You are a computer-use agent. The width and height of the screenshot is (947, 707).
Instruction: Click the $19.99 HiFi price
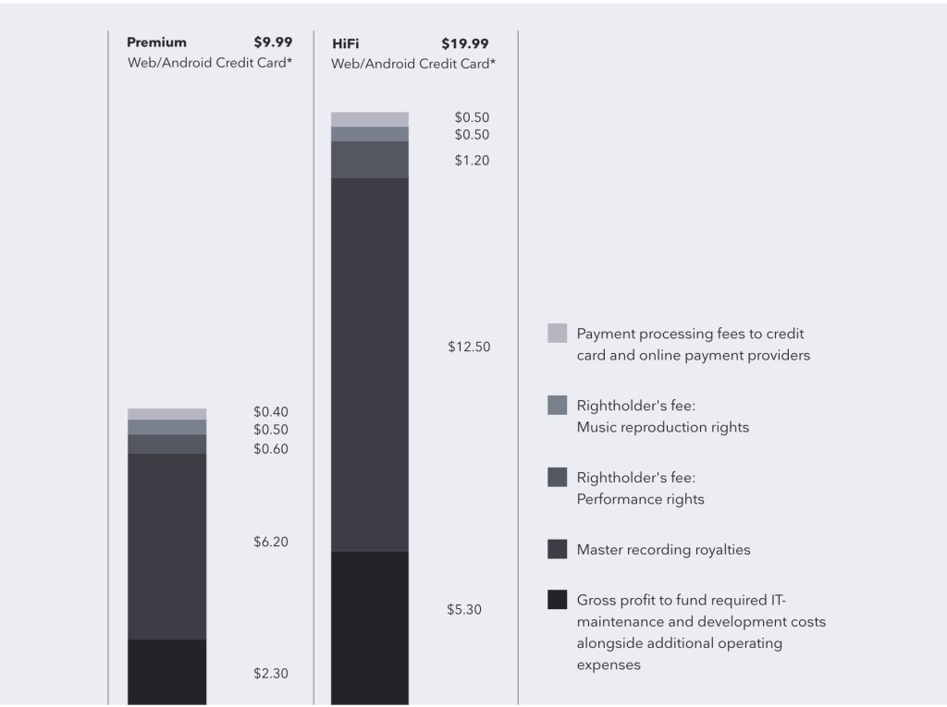click(465, 43)
